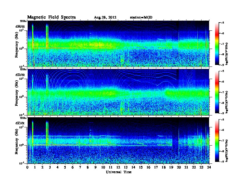This screenshot has height=192, width=249.
Task: Click hour tick label "0" on time axis
Action: 27,167
